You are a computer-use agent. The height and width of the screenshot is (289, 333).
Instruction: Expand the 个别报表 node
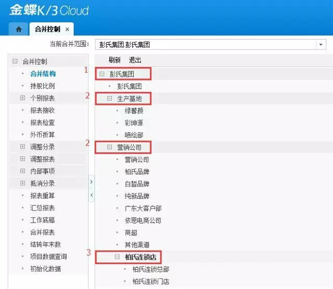pyautogui.click(x=22, y=98)
